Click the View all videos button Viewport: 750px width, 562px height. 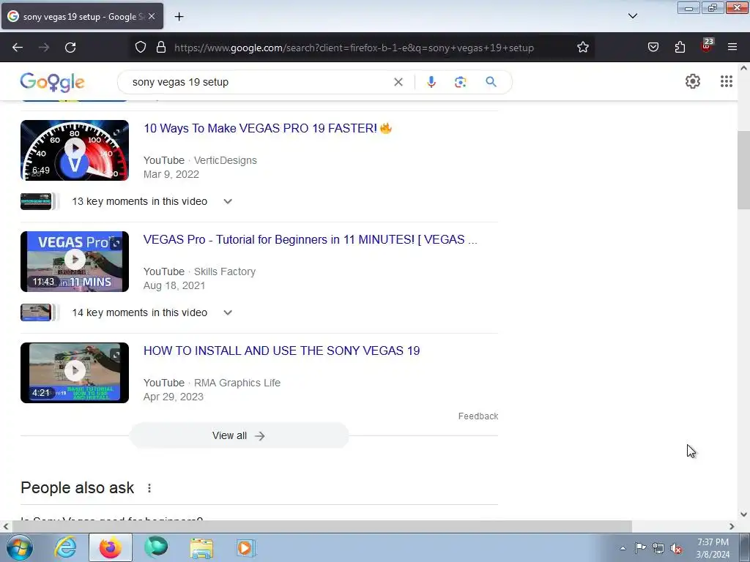click(x=240, y=435)
